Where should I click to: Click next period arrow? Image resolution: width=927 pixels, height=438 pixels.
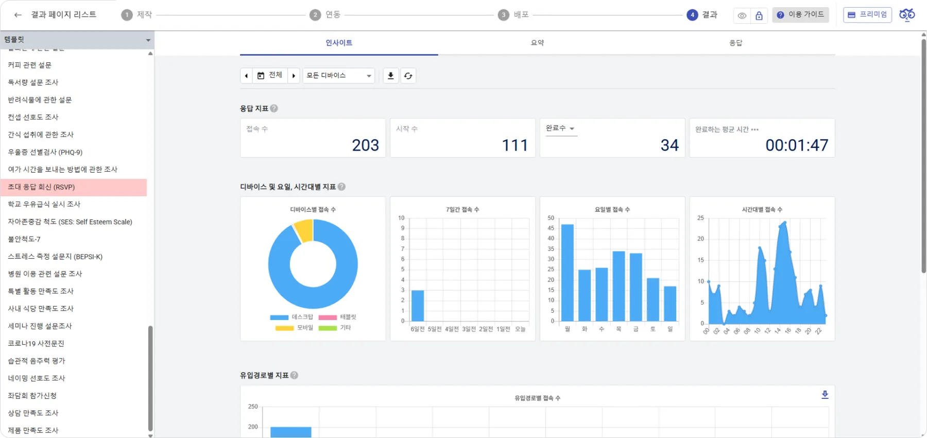(x=294, y=76)
